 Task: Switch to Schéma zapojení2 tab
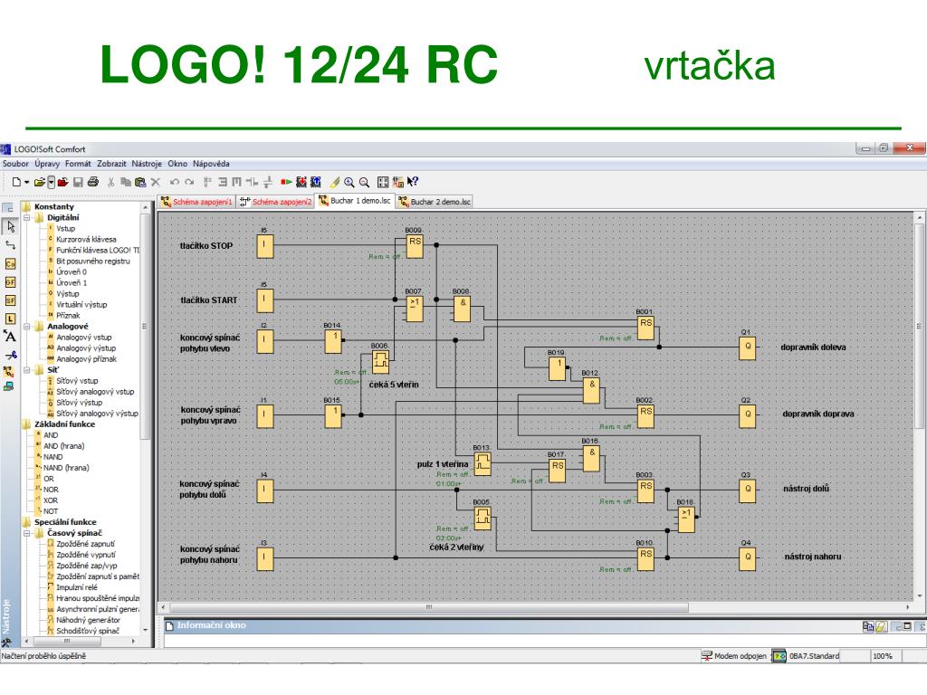click(x=275, y=202)
